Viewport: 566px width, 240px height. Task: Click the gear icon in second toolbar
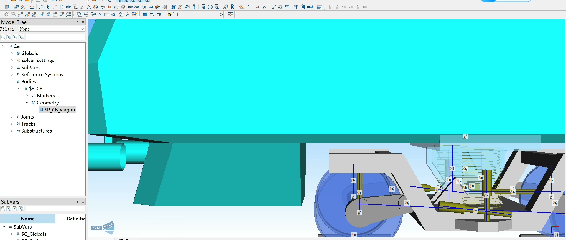pos(6,14)
